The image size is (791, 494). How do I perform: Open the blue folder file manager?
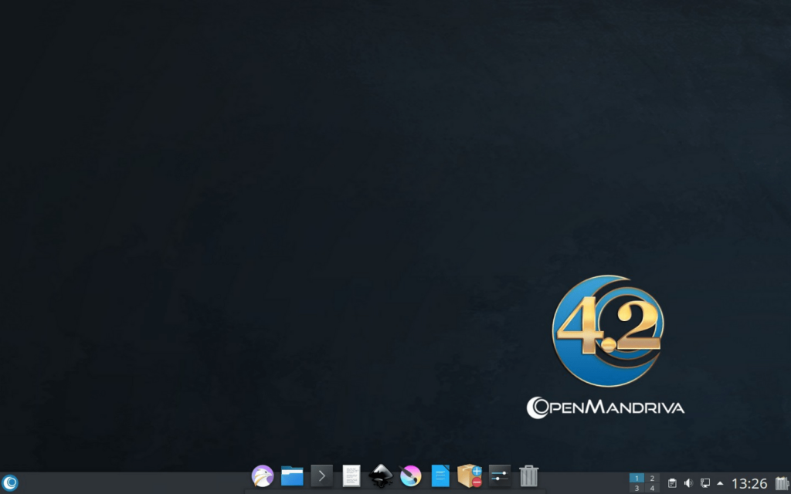292,475
